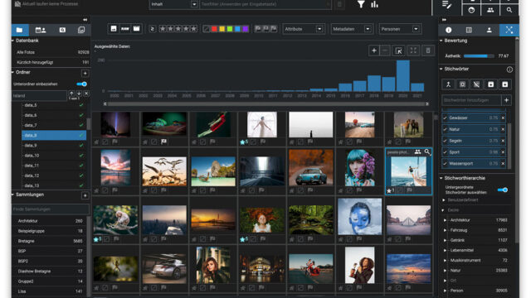Image resolution: width=531 pixels, height=298 pixels.
Task: Zoom in timeline with plus button
Action: (374, 50)
